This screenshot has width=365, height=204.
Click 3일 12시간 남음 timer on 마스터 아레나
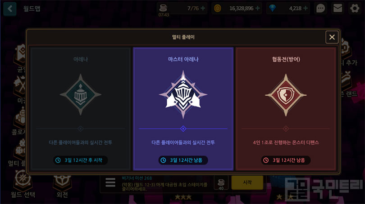183,160
